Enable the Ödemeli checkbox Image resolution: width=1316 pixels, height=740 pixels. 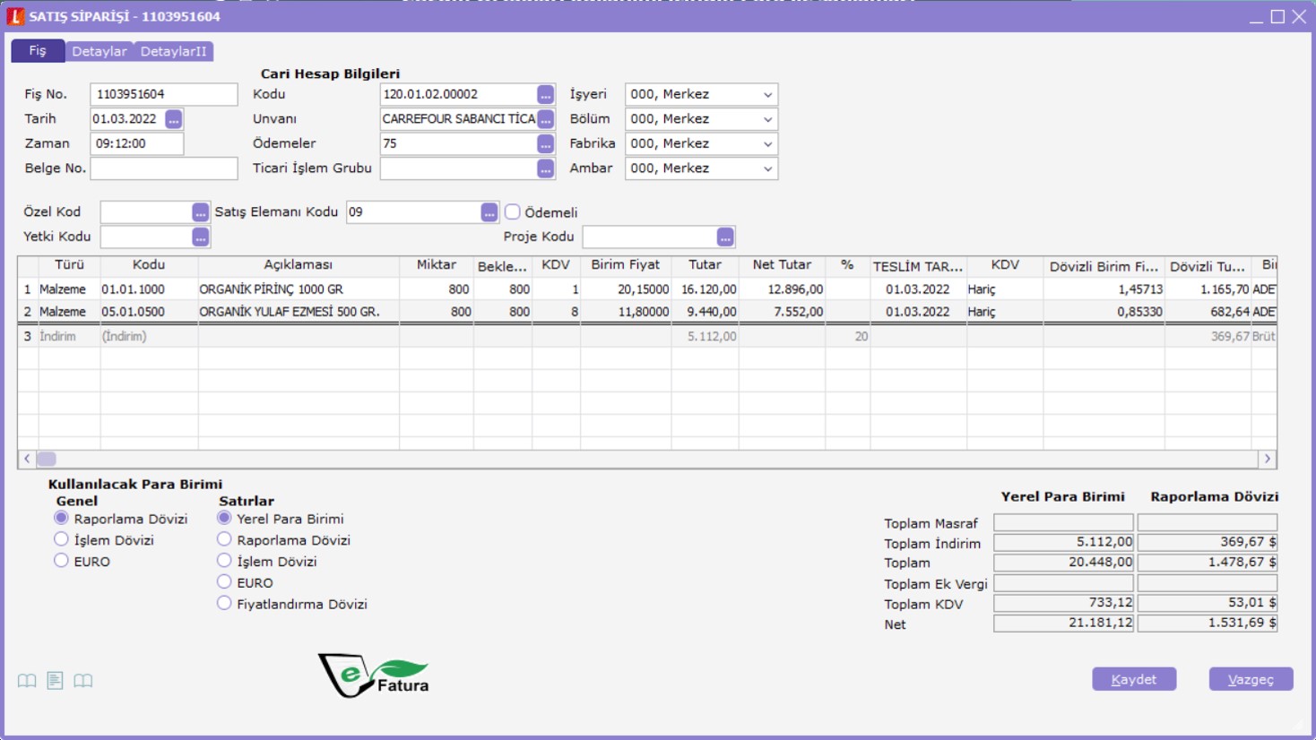(x=513, y=212)
